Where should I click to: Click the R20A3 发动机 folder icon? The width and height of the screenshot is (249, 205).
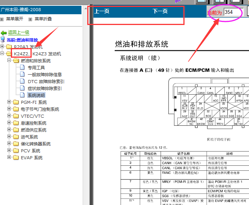(9, 47)
